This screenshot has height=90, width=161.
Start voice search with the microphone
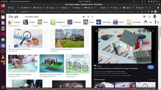tap(88, 17)
